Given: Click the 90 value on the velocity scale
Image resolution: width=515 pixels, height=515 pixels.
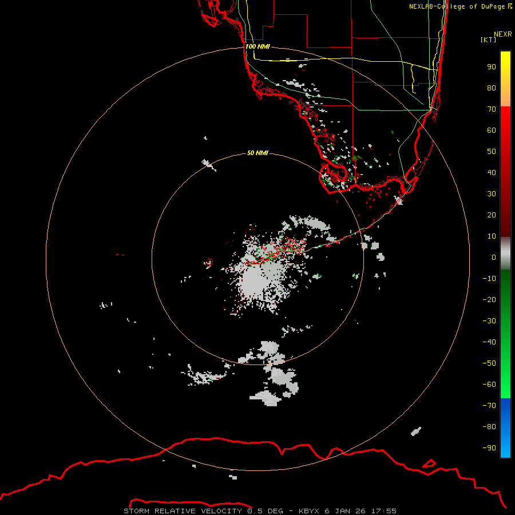Looking at the screenshot, I should 492,67.
